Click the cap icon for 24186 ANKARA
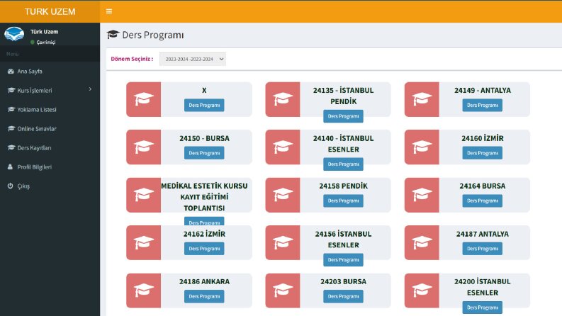Viewport: 562px width, 316px height. pos(143,290)
